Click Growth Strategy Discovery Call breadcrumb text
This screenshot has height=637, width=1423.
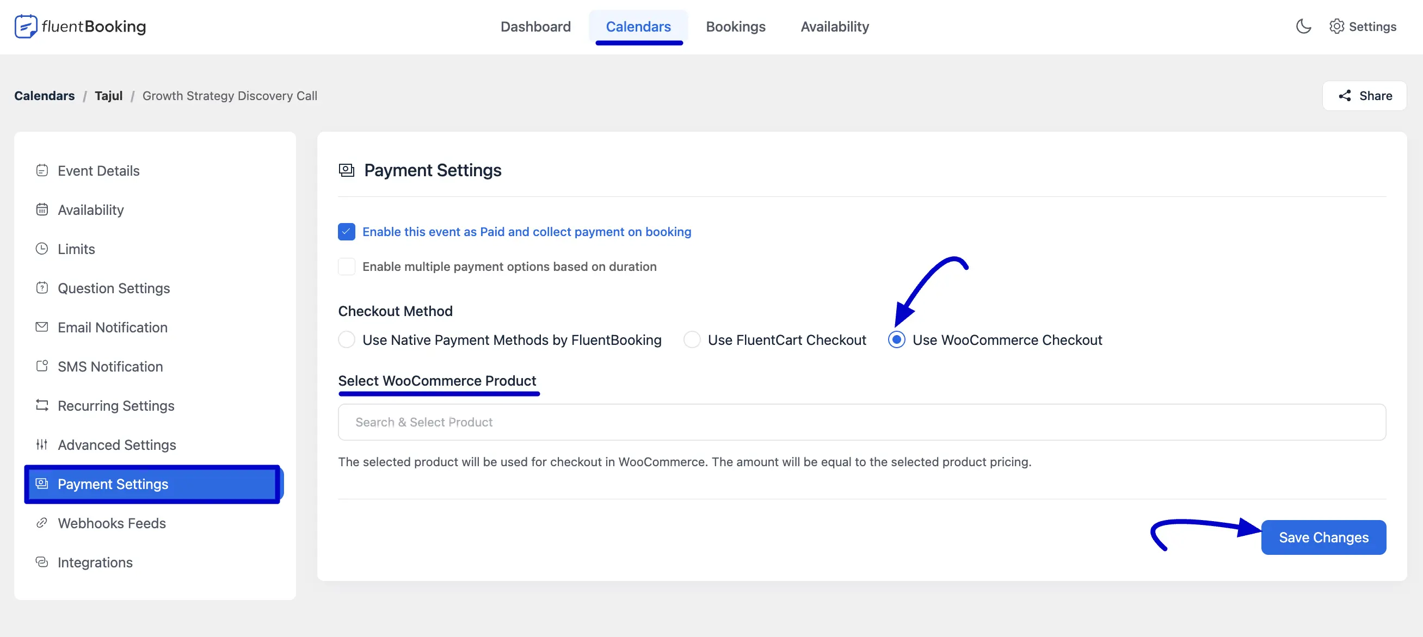(230, 96)
